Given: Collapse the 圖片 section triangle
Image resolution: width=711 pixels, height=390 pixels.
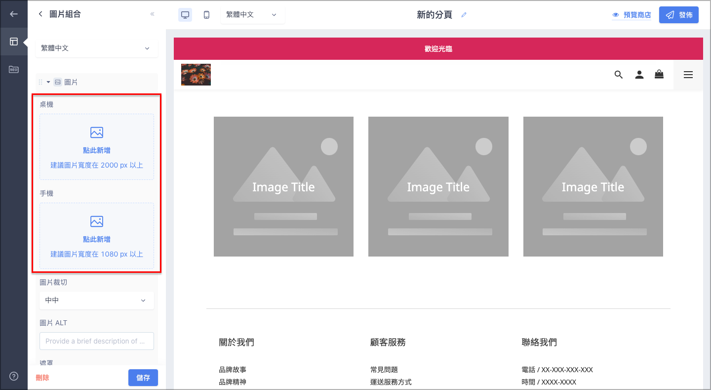Looking at the screenshot, I should (48, 82).
